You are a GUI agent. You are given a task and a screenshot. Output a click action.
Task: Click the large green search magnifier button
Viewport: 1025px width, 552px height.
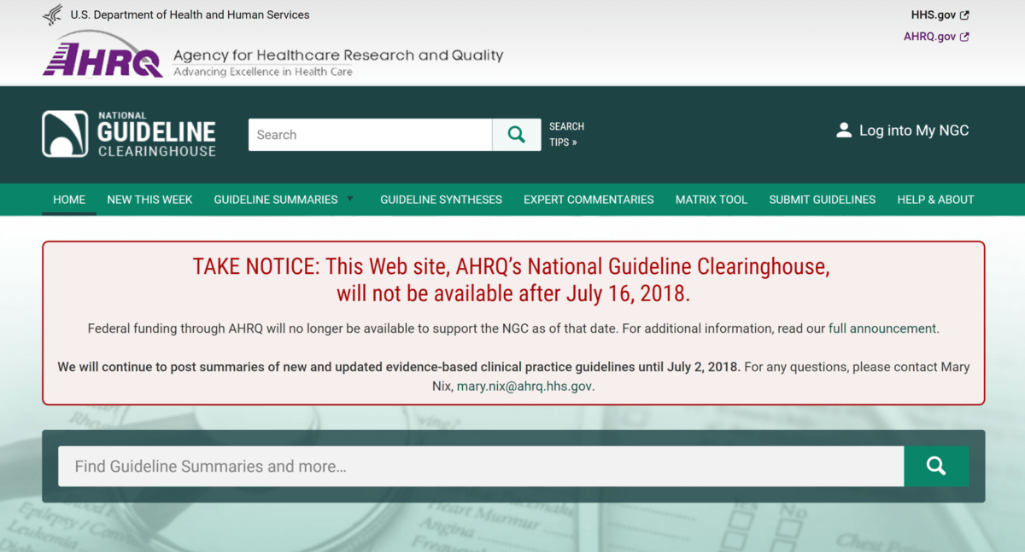tap(936, 466)
